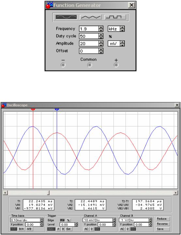Click Channel A Y position field
Viewport: 181px width, 235px height.
(105, 225)
